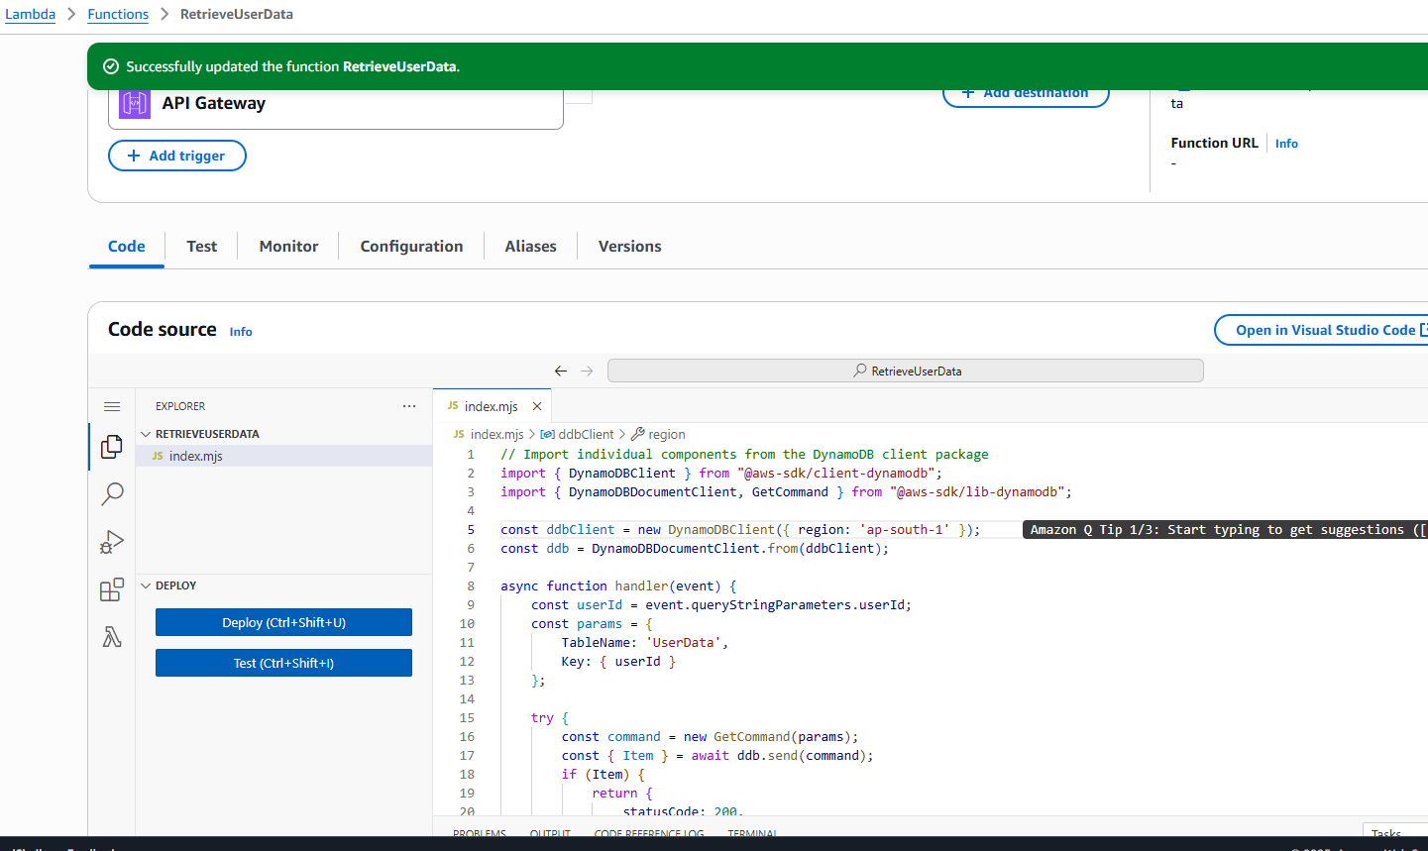Open Info link beside Function URL
The image size is (1428, 851).
[1286, 144]
